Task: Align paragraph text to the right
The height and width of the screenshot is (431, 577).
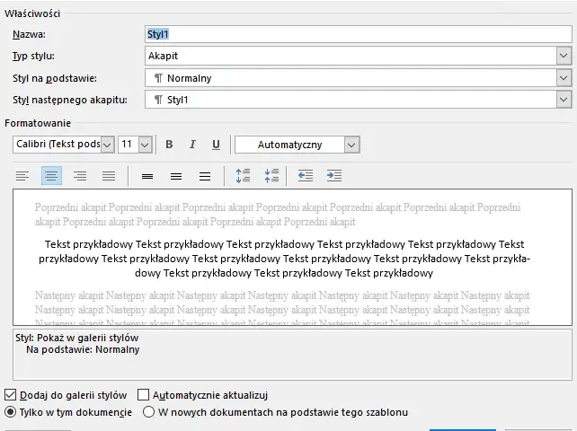Action: click(80, 176)
